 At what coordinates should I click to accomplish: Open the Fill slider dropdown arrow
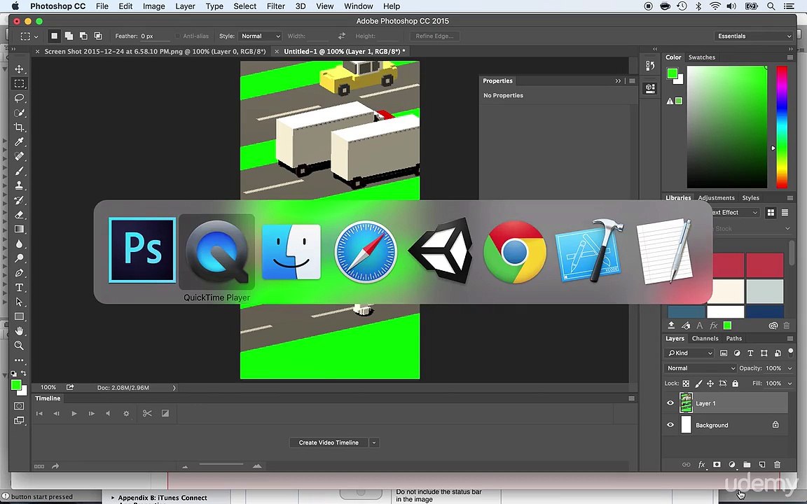789,383
